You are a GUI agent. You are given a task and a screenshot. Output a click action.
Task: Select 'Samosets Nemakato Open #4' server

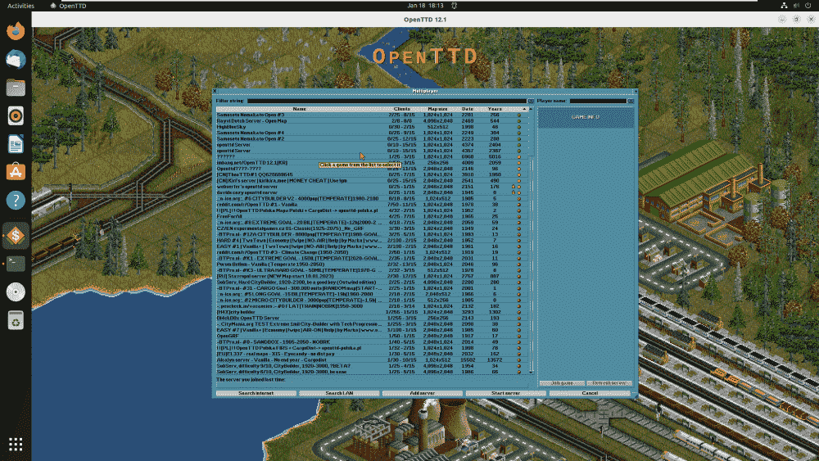[x=372, y=133]
